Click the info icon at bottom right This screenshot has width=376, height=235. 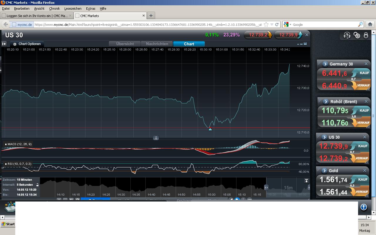point(364,207)
